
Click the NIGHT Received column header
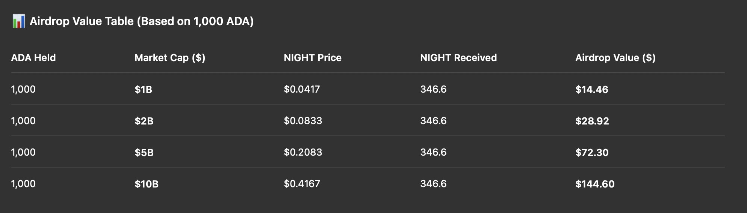(458, 57)
